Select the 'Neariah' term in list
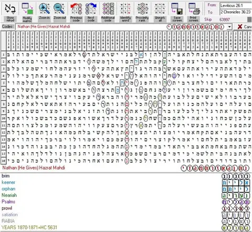 tap(9, 195)
